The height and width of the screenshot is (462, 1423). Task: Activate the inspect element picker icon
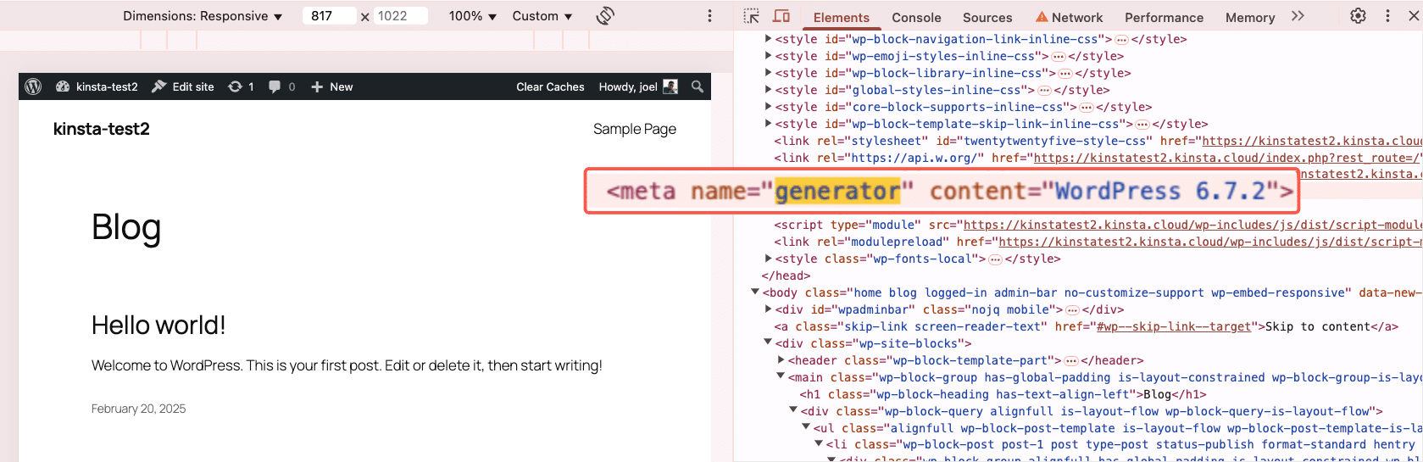click(752, 16)
